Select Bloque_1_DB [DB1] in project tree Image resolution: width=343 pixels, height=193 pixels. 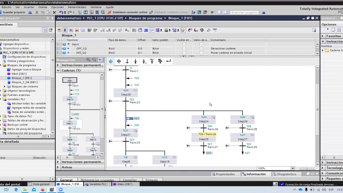click(x=24, y=82)
